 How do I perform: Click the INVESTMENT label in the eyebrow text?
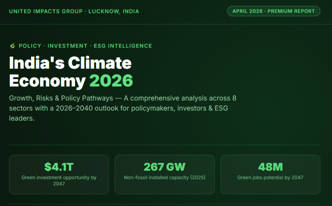click(67, 46)
